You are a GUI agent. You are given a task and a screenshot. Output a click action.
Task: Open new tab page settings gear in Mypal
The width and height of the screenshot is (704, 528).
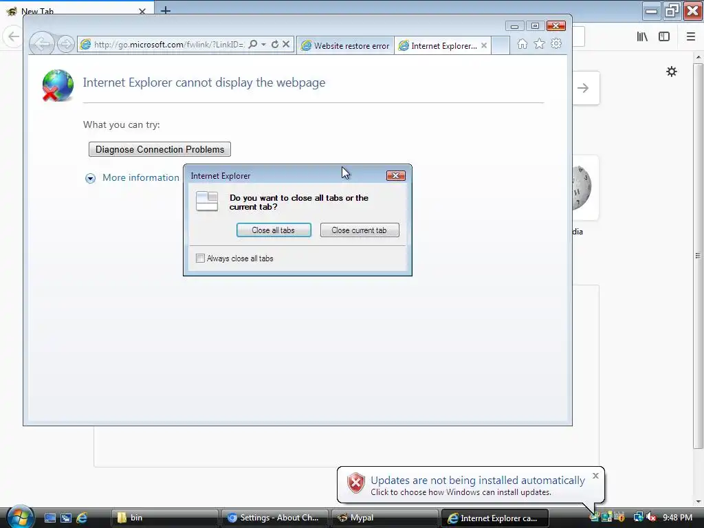[672, 71]
